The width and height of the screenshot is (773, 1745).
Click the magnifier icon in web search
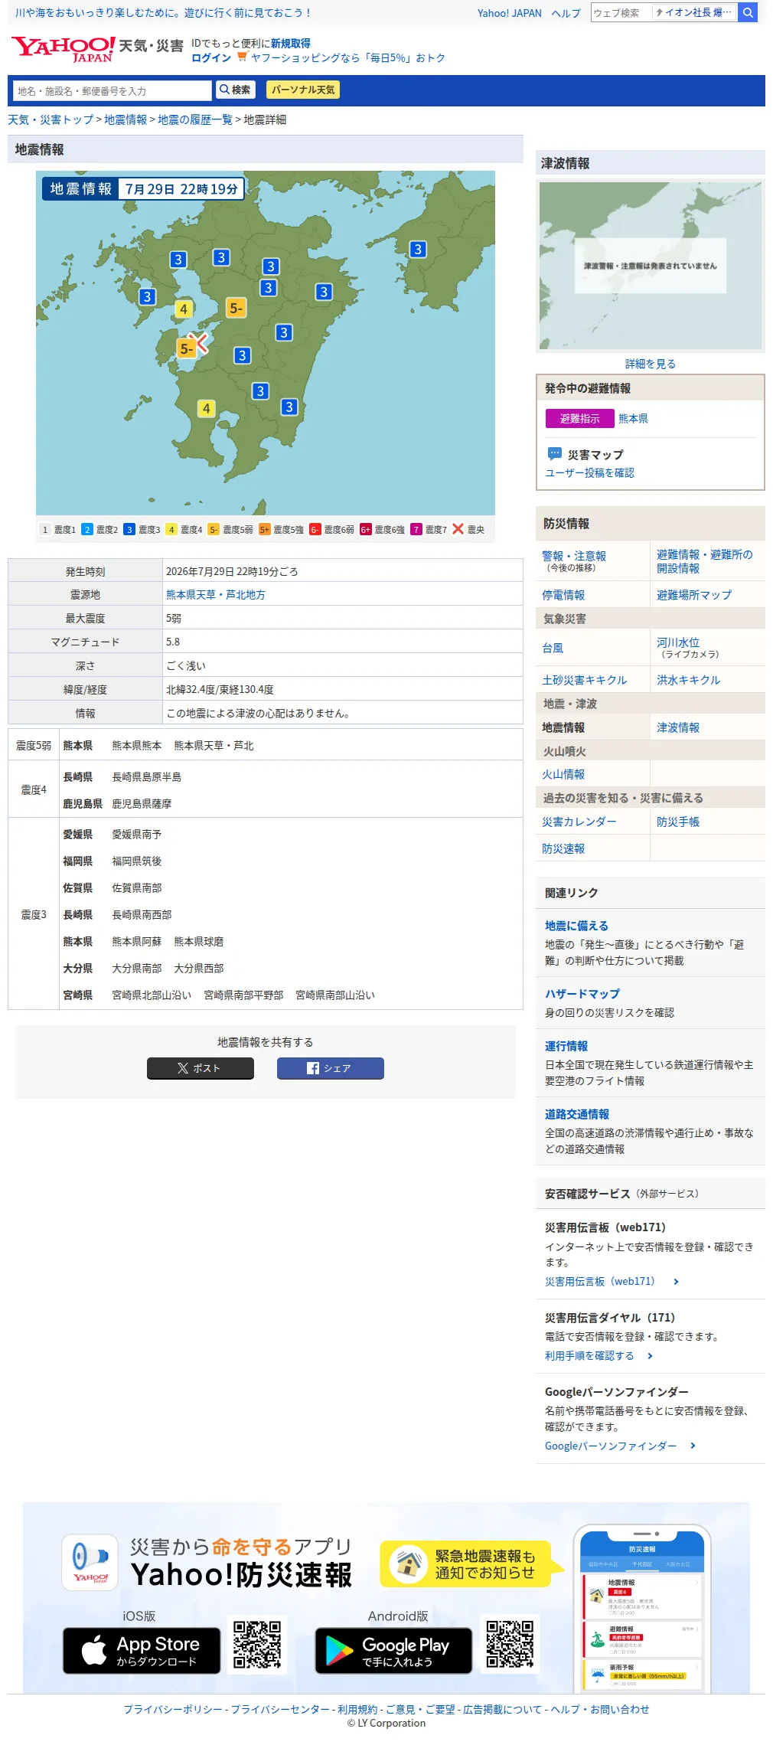748,12
